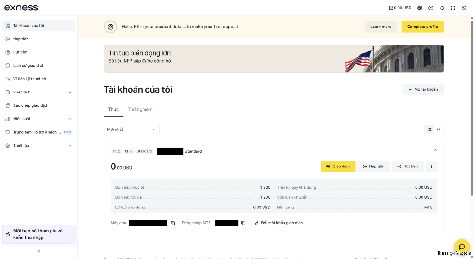Open the apps grid menu icon
The width and height of the screenshot is (474, 259).
[453, 8]
